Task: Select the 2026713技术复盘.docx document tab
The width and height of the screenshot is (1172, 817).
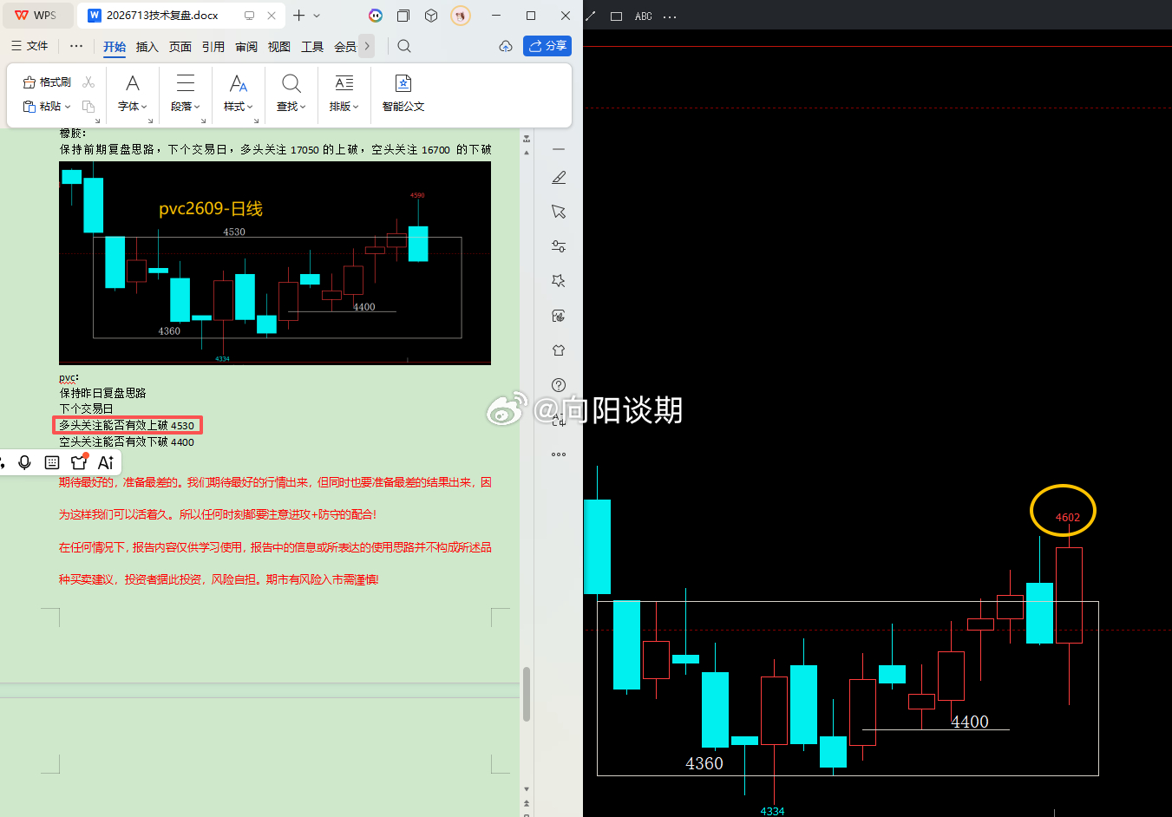Action: (x=162, y=16)
